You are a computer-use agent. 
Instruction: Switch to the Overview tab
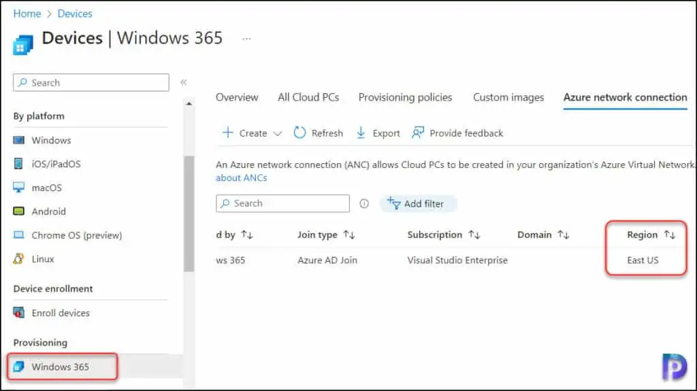click(x=237, y=97)
